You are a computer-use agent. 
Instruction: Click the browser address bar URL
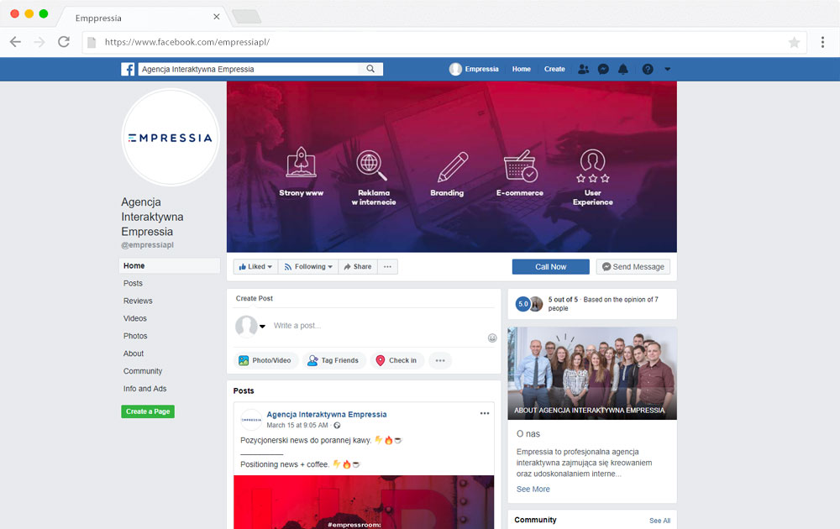[x=187, y=42]
